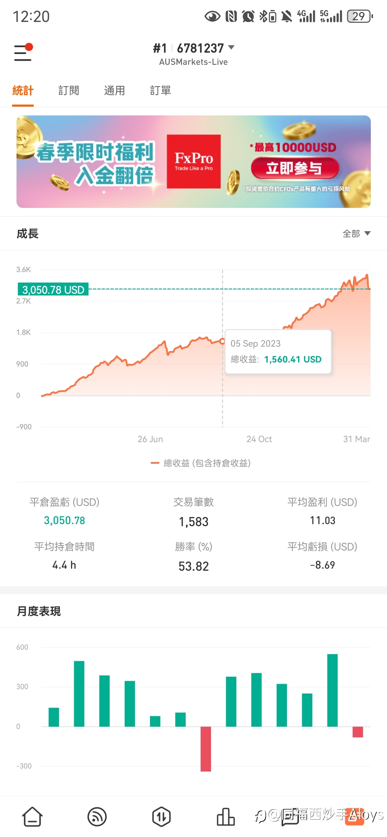Toggle the 總收益 chart legend item

click(x=201, y=463)
